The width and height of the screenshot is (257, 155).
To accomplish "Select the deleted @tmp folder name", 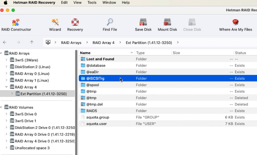I will point(91,98).
